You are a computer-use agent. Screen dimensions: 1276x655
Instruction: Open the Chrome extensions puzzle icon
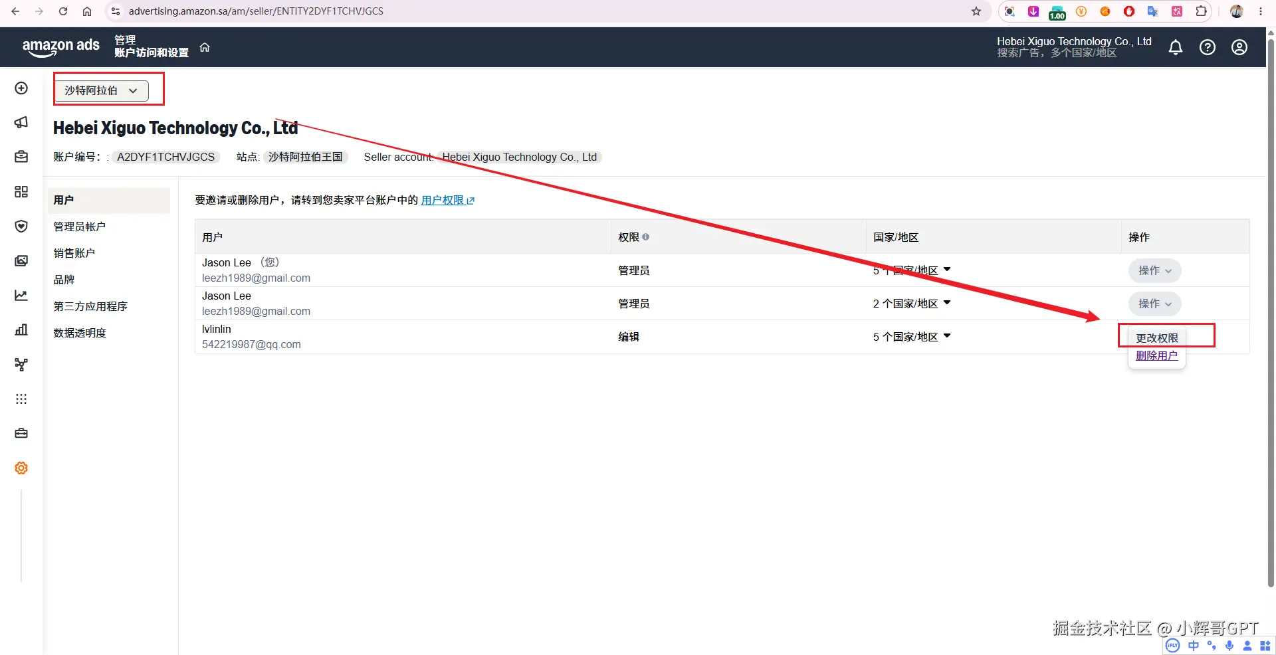pos(1201,11)
